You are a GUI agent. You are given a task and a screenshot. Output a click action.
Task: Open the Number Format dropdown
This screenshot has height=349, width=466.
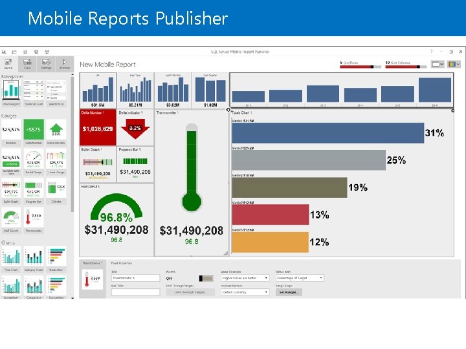245,292
